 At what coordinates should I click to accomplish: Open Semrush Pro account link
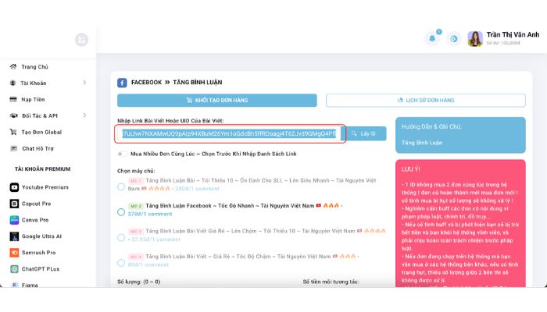pos(38,253)
